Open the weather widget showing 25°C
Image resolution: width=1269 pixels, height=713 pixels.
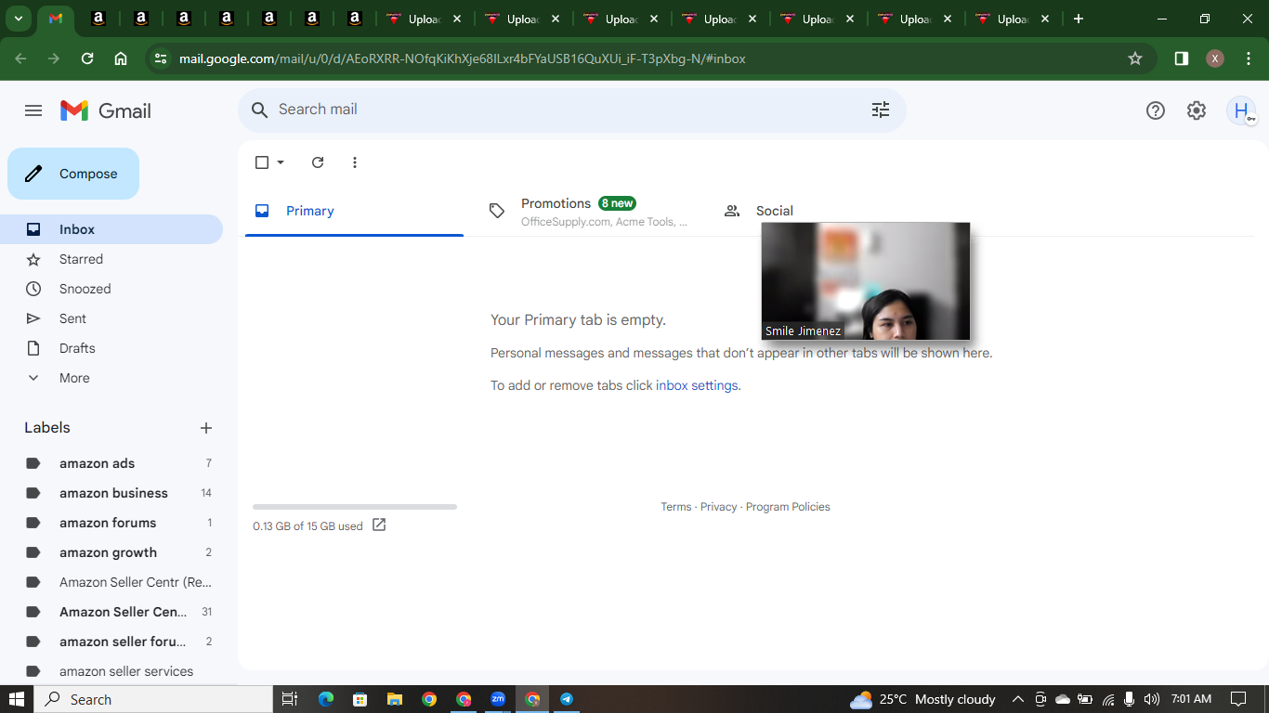(922, 699)
